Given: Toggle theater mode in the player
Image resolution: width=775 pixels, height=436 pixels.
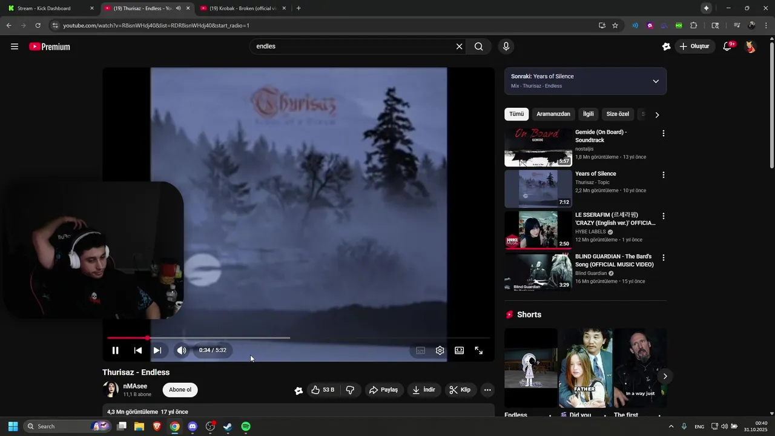Looking at the screenshot, I should click(460, 350).
